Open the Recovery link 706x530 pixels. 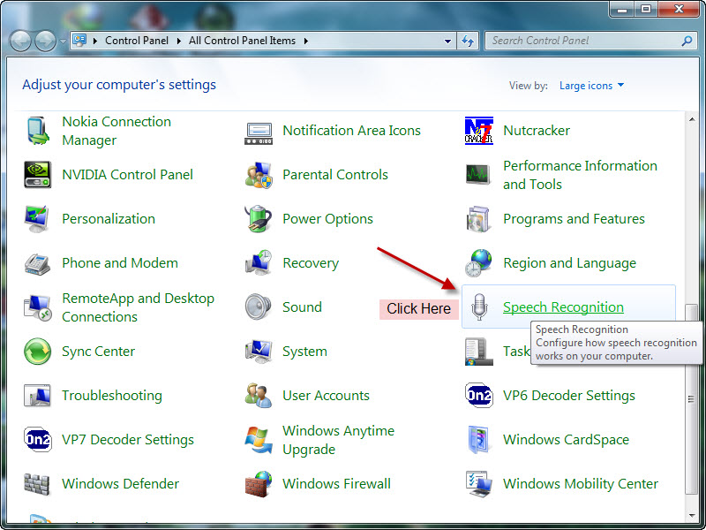pyautogui.click(x=311, y=263)
